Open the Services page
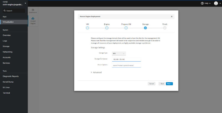This screenshot has width=222, height=113. click(x=6, y=63)
